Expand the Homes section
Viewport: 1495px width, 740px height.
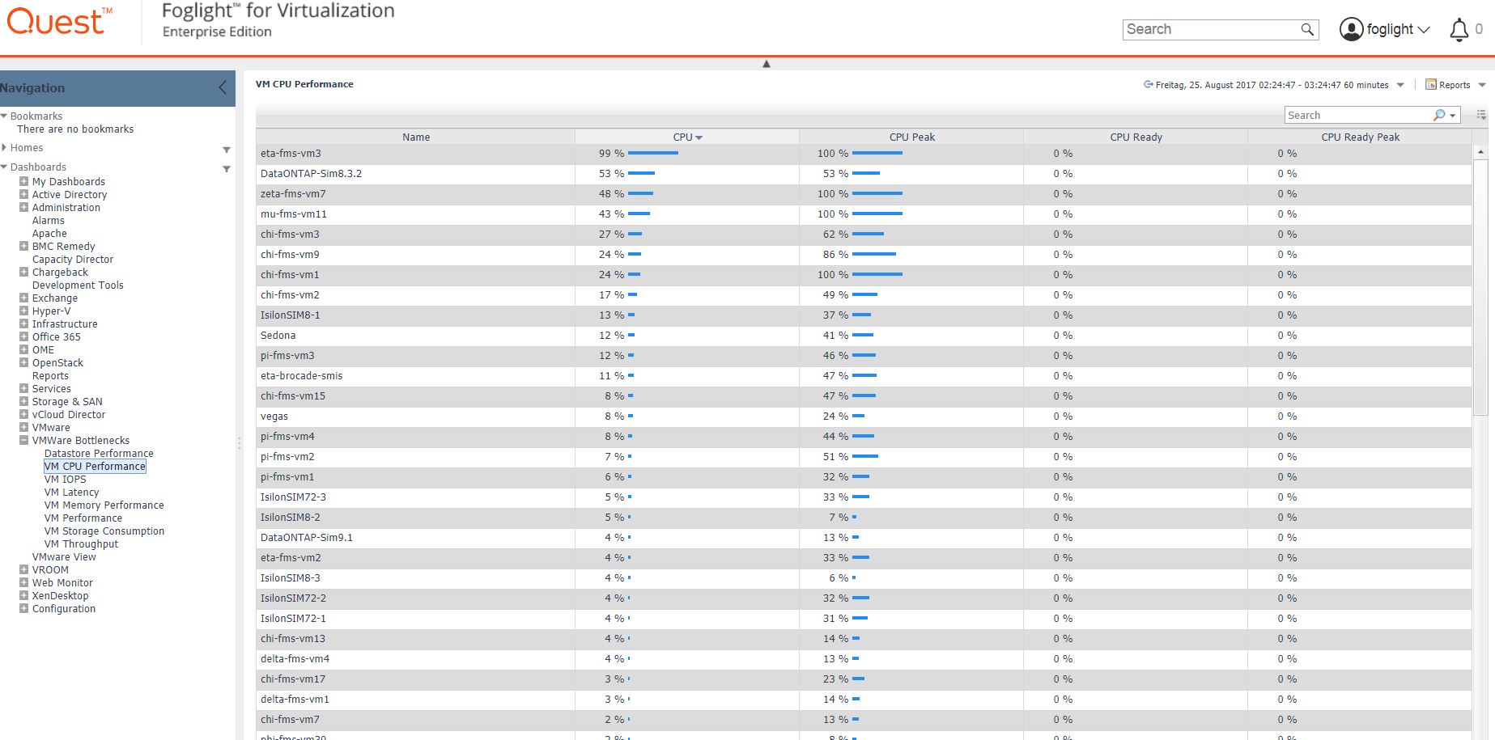(x=4, y=148)
